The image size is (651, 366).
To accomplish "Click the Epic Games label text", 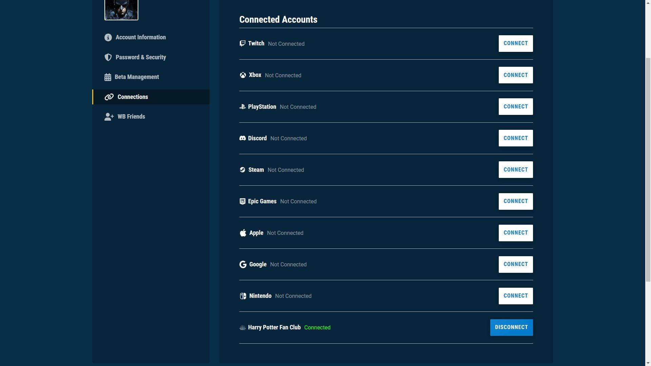I will point(262,201).
